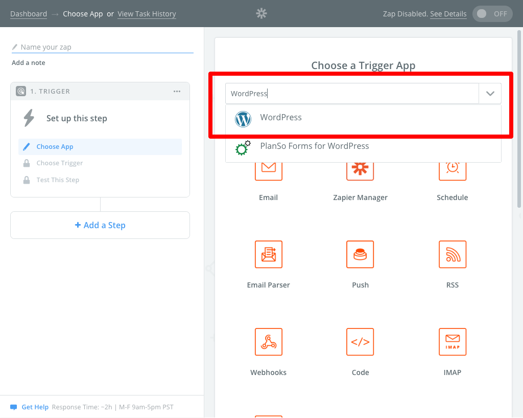Choose the Webhooks app icon
Image resolution: width=523 pixels, height=418 pixels.
click(x=269, y=342)
